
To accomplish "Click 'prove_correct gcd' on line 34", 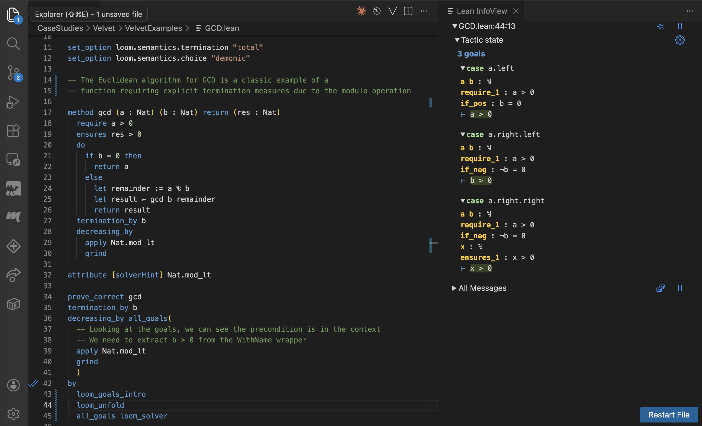I will click(104, 297).
